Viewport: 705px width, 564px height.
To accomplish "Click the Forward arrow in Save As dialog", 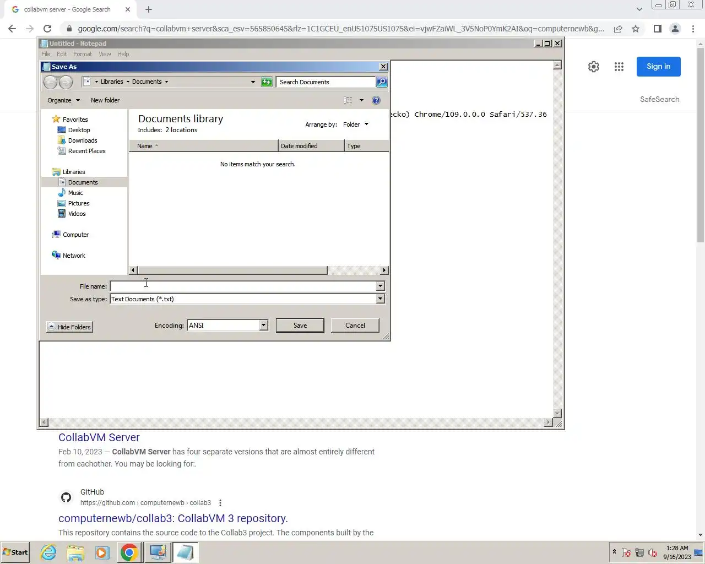I will 66,82.
